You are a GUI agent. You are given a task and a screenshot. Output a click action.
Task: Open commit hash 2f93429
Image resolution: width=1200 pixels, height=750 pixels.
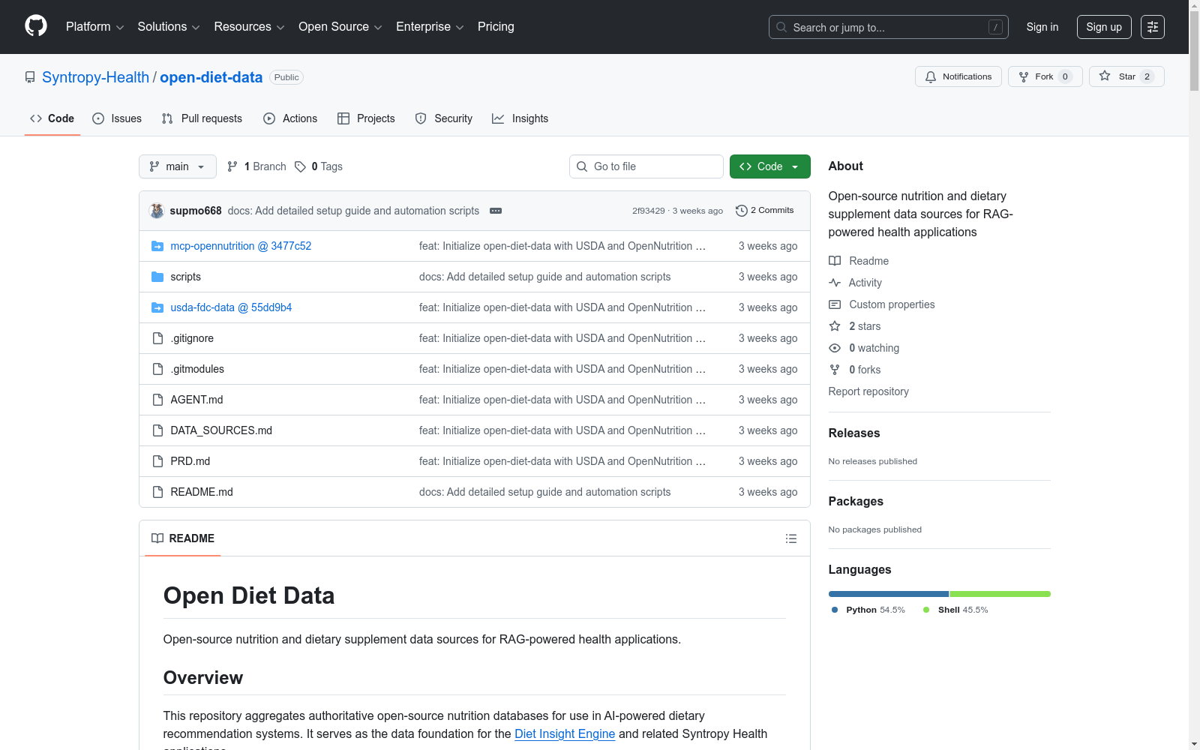point(648,211)
